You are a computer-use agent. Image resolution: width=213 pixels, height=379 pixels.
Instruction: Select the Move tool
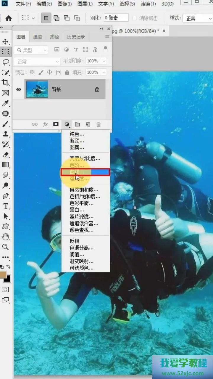click(x=5, y=41)
